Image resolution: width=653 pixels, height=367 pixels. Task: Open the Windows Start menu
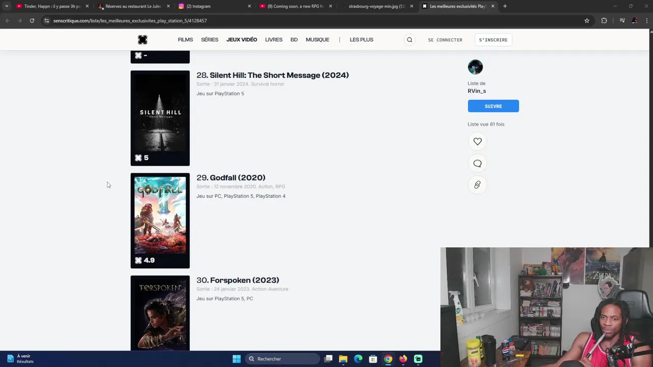coord(236,359)
